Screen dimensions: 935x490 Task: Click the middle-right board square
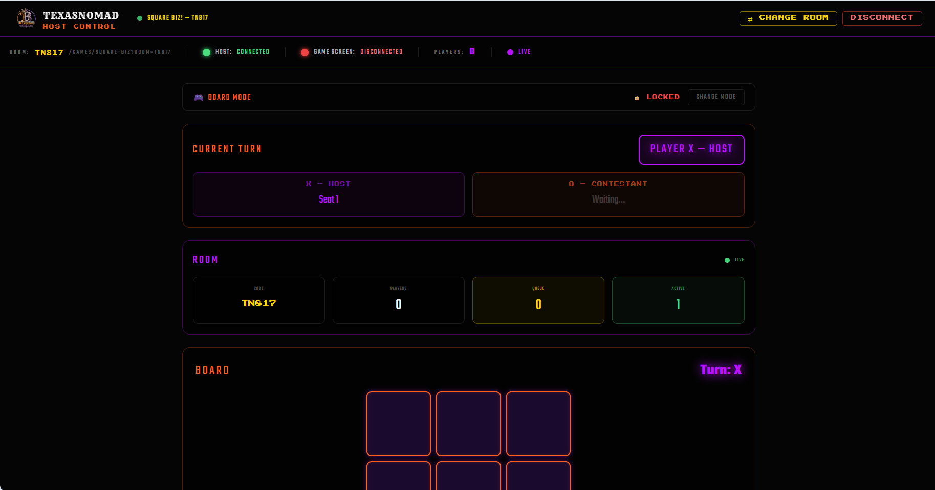click(x=538, y=476)
